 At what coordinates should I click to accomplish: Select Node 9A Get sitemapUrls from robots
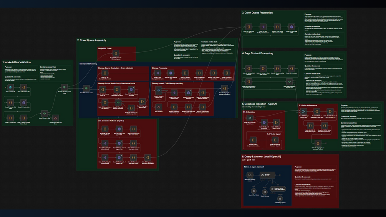105,73
